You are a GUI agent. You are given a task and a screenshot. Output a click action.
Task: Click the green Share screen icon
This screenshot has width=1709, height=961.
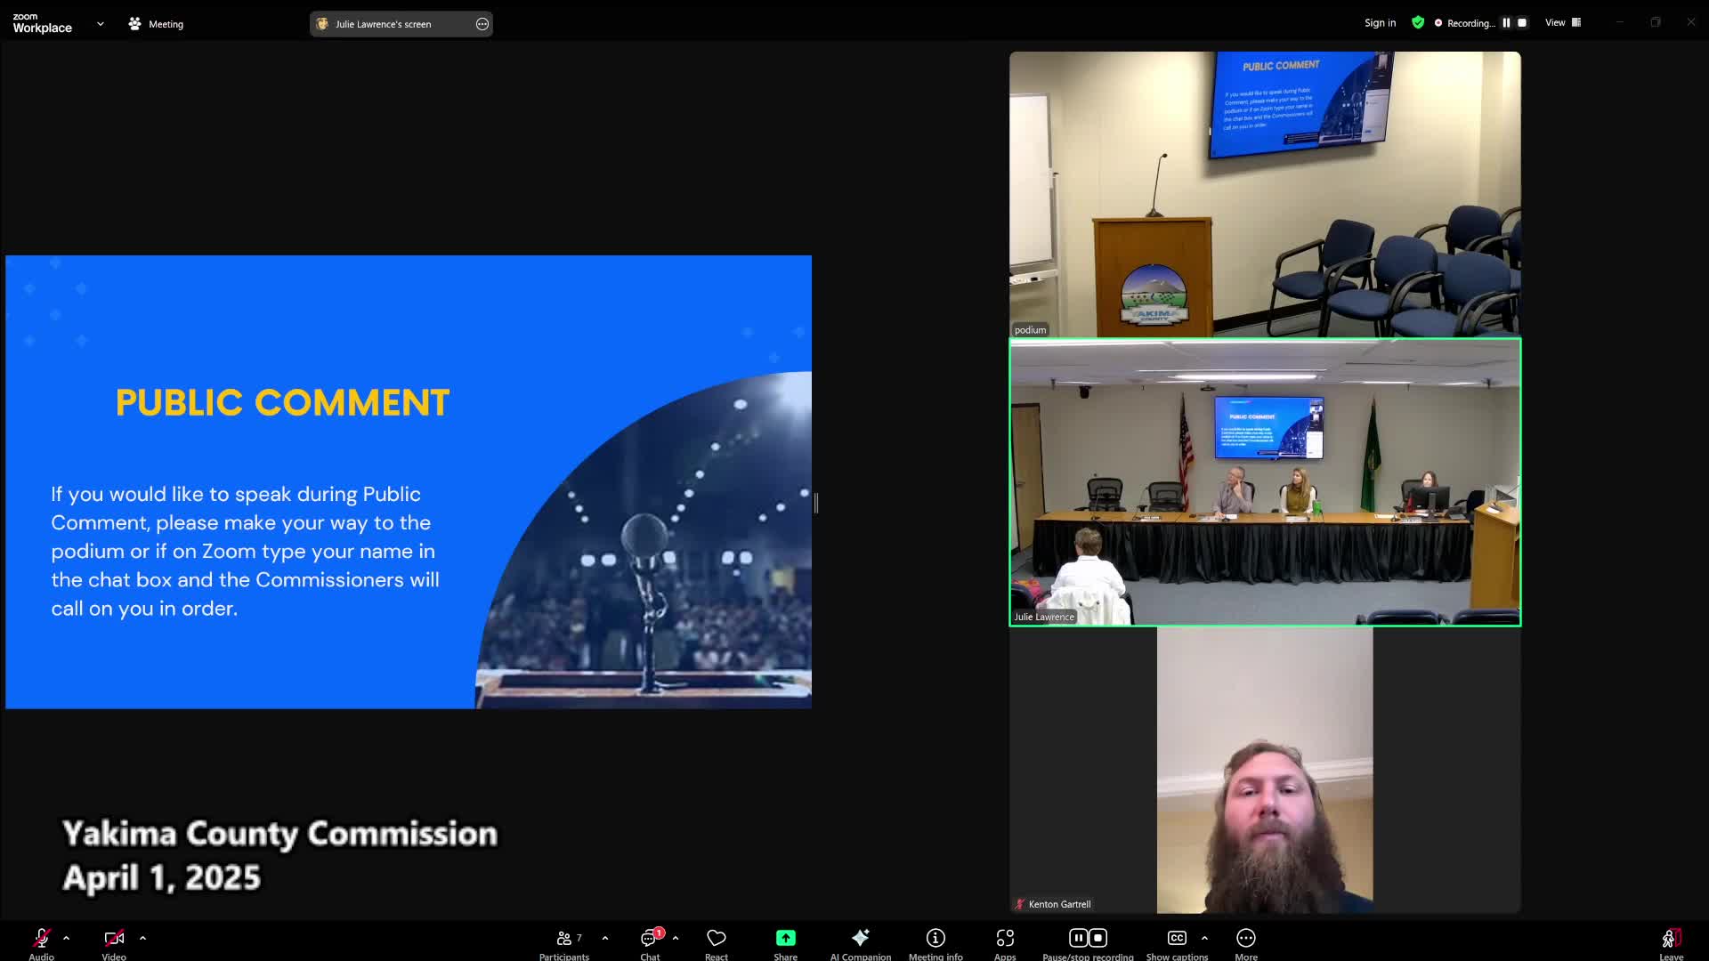[785, 939]
